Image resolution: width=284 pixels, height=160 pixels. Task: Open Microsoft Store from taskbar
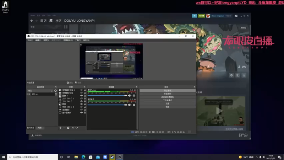(x=91, y=157)
